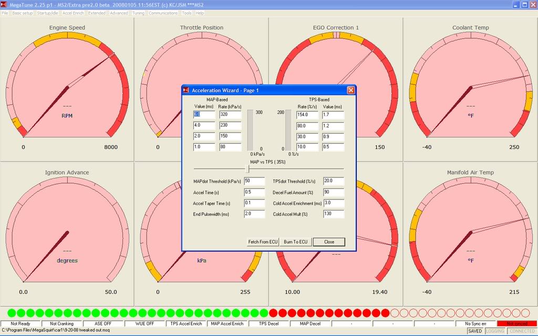Click the TPS Decel status indicator
Image resolution: width=538 pixels, height=336 pixels.
(268, 323)
